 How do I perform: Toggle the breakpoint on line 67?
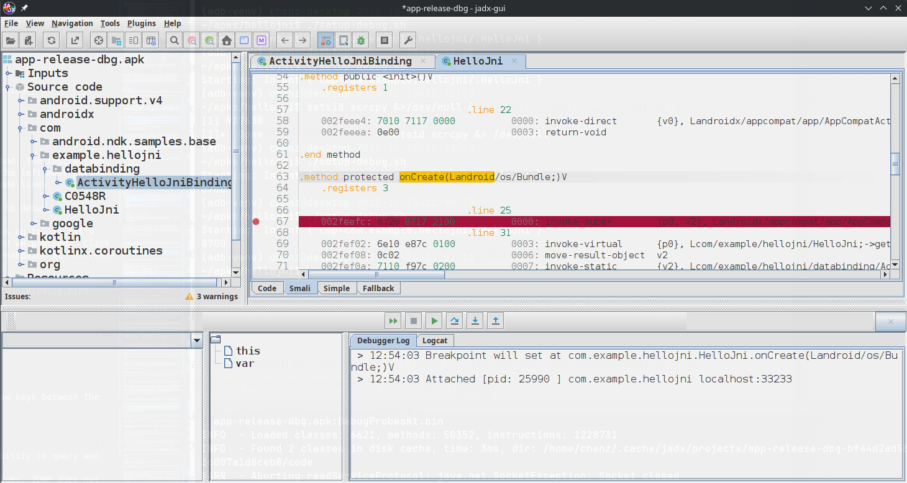255,221
